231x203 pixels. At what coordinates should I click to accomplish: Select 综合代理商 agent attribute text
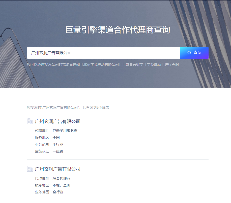coord(62,178)
